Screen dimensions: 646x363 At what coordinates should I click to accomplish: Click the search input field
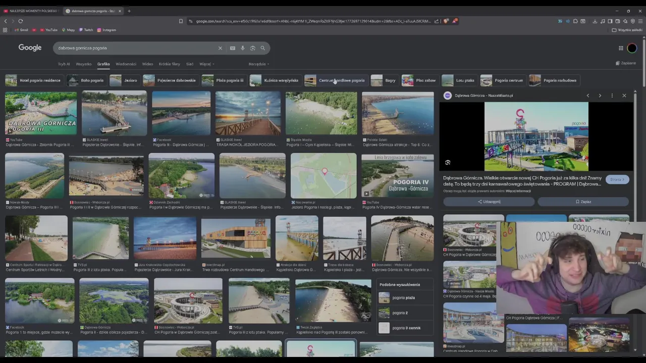tap(136, 48)
